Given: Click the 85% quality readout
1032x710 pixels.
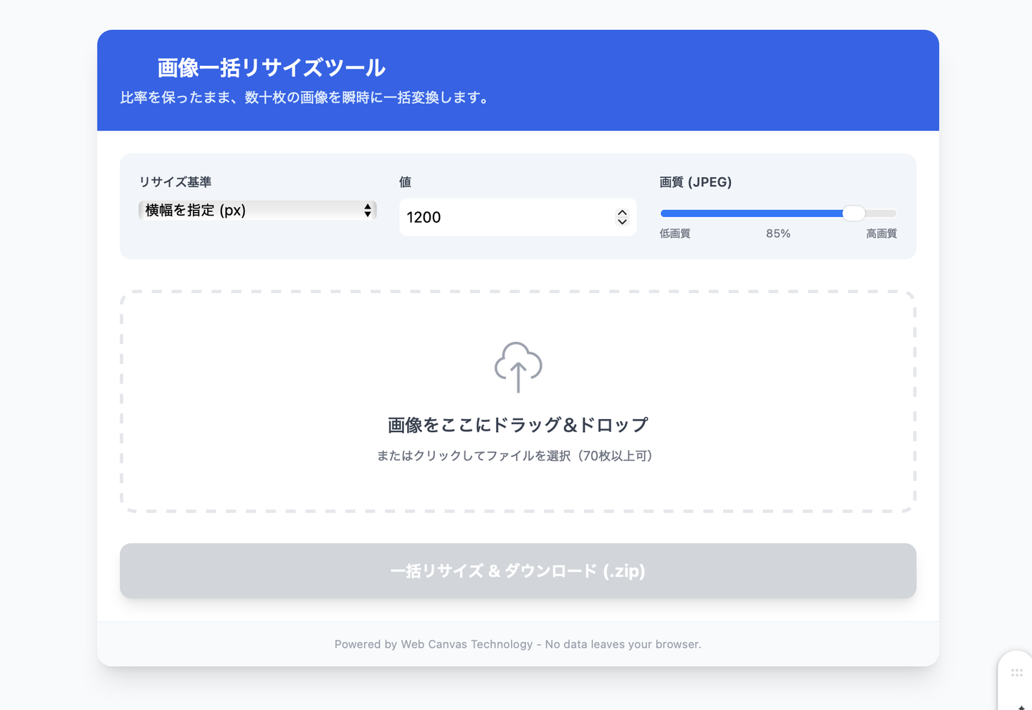Looking at the screenshot, I should [778, 234].
